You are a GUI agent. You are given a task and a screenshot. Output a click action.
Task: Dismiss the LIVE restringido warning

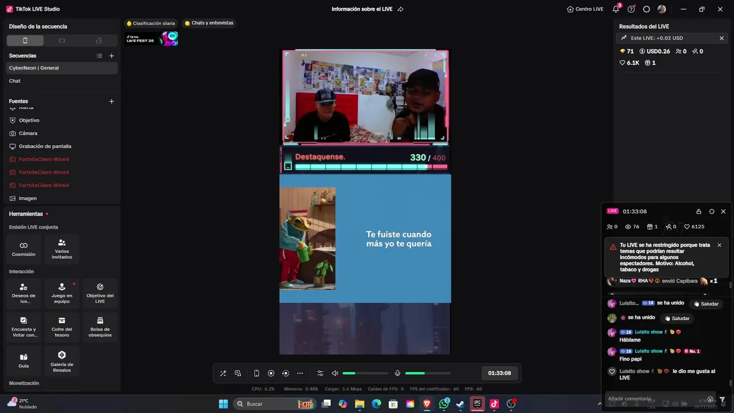(x=719, y=245)
